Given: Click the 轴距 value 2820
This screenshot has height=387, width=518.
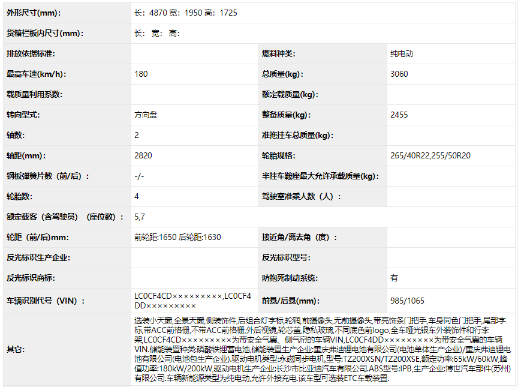Looking at the screenshot, I should (x=143, y=155).
